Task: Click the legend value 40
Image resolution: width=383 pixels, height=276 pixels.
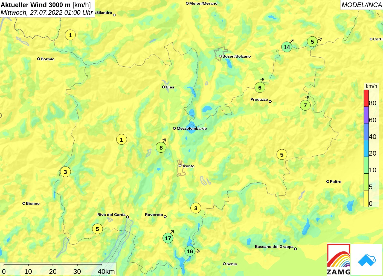Action: coord(373,136)
